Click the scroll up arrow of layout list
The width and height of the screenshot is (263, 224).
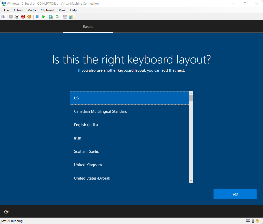(x=191, y=93)
